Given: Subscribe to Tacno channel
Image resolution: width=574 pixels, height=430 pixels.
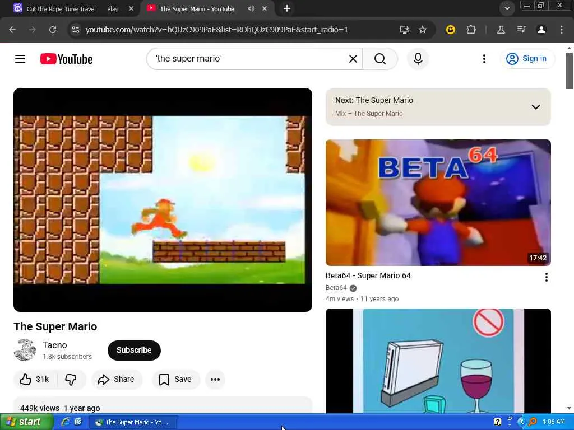Looking at the screenshot, I should pyautogui.click(x=134, y=350).
